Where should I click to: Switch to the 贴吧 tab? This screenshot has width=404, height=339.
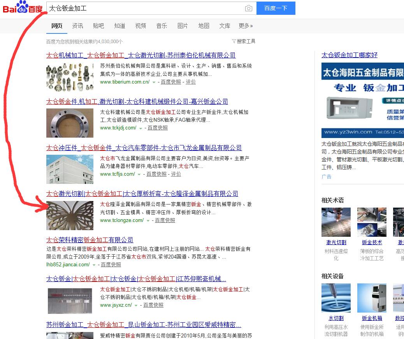98,26
